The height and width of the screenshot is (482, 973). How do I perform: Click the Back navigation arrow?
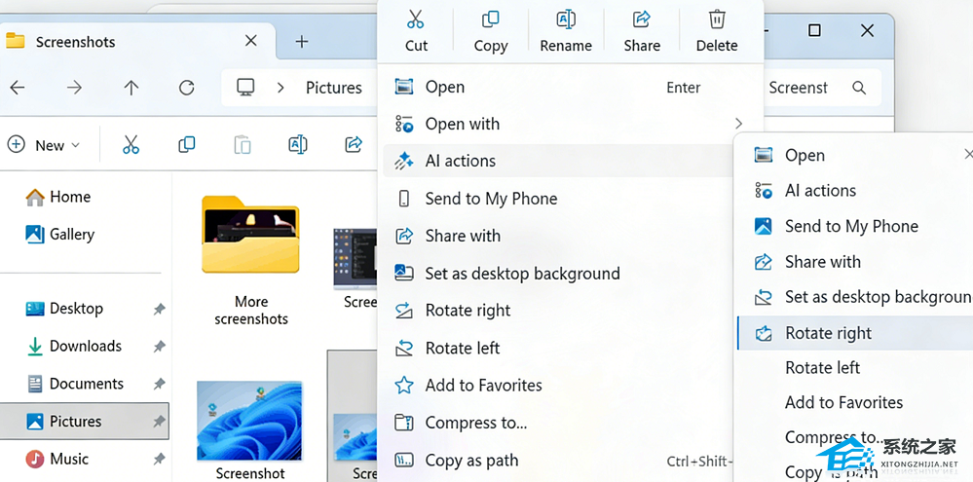(18, 88)
